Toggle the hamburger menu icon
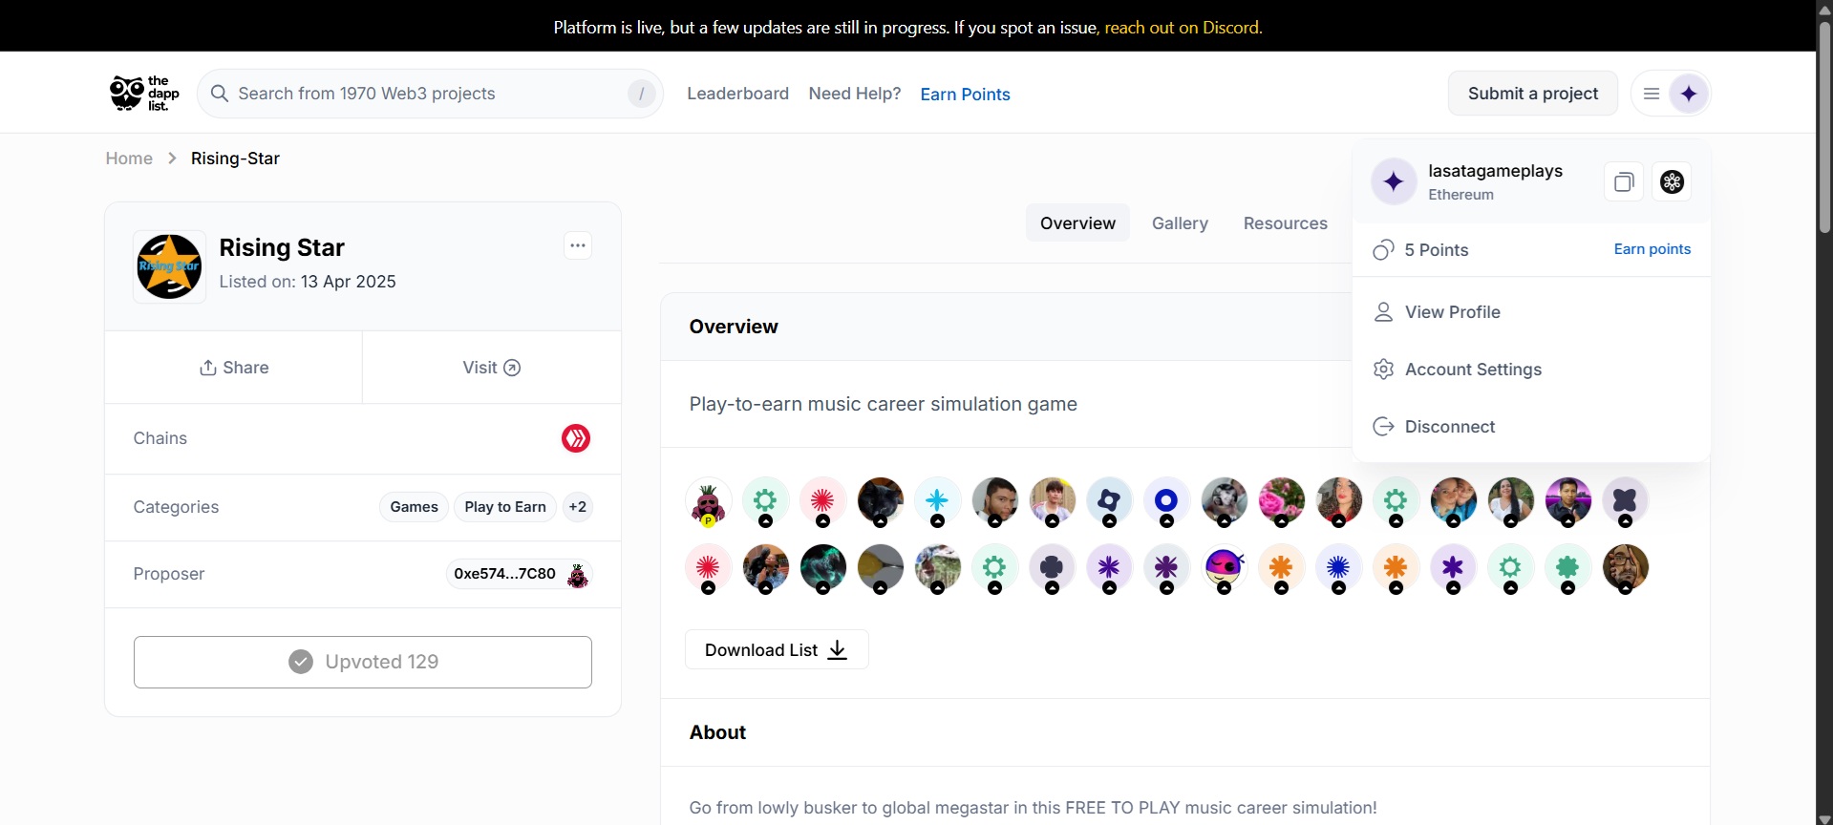The width and height of the screenshot is (1833, 825). 1651,94
